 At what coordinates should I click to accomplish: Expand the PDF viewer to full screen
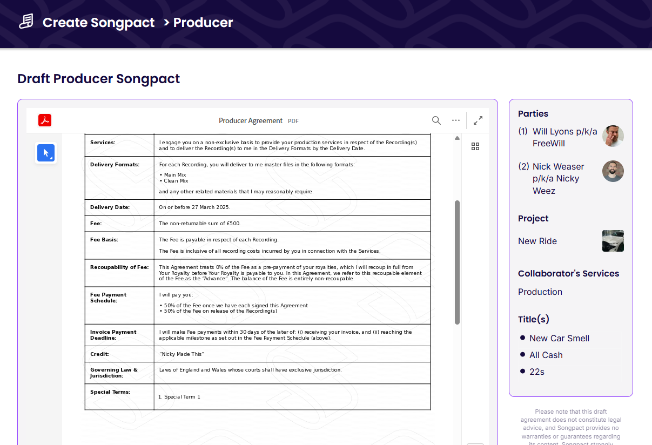478,120
